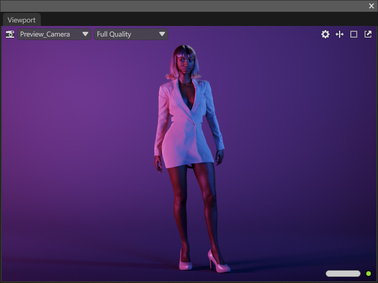Expand the arrow next to Full Quality
The image size is (378, 283).
(162, 34)
